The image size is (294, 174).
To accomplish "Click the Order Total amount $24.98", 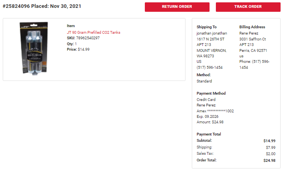I will tap(269, 161).
